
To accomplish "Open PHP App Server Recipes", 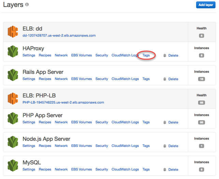I will (45, 122).
